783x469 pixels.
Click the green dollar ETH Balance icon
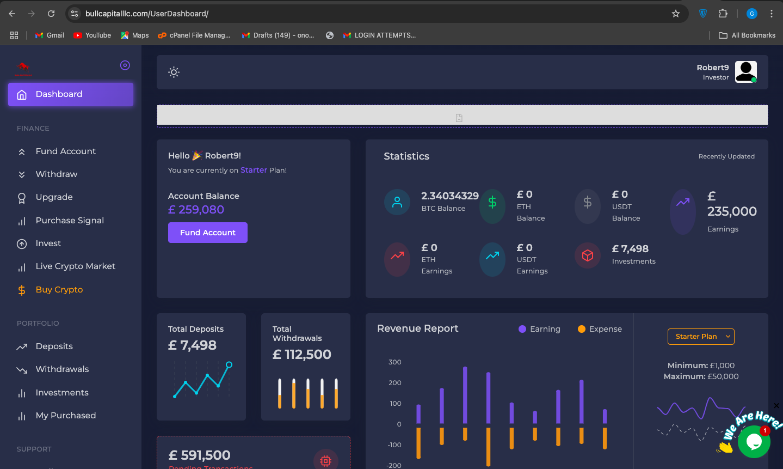click(492, 203)
